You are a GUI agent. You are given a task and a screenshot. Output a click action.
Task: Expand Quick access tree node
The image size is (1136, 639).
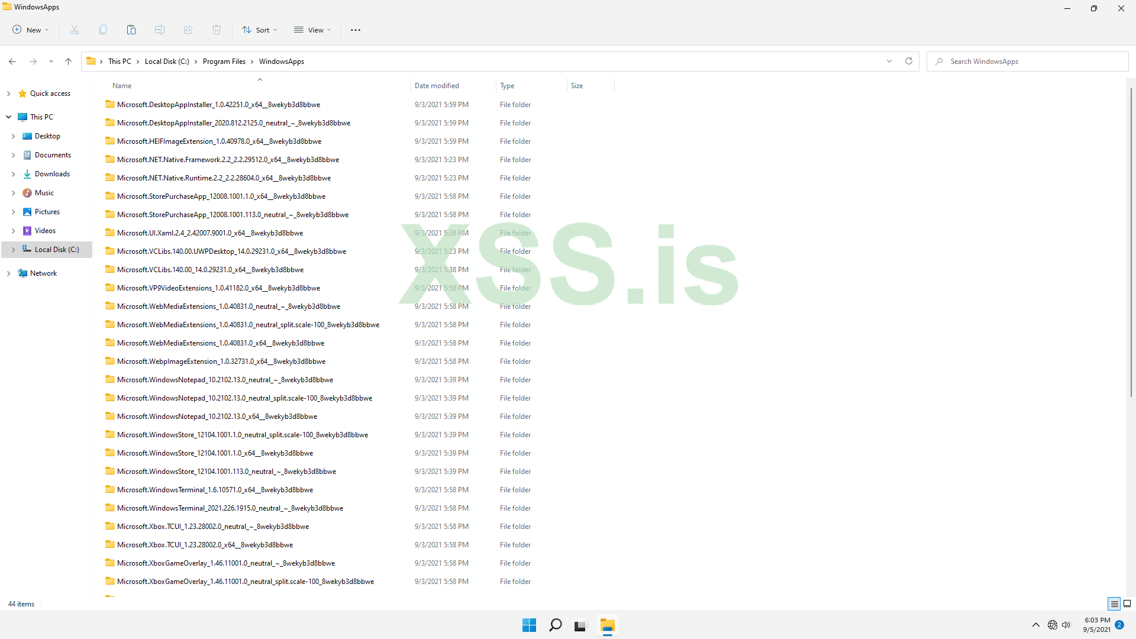coord(8,93)
